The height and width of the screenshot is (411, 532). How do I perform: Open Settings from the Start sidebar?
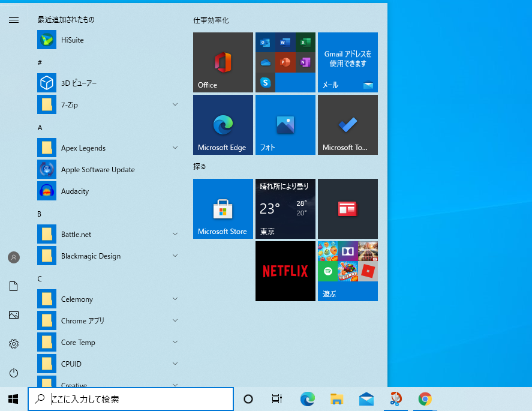click(13, 343)
